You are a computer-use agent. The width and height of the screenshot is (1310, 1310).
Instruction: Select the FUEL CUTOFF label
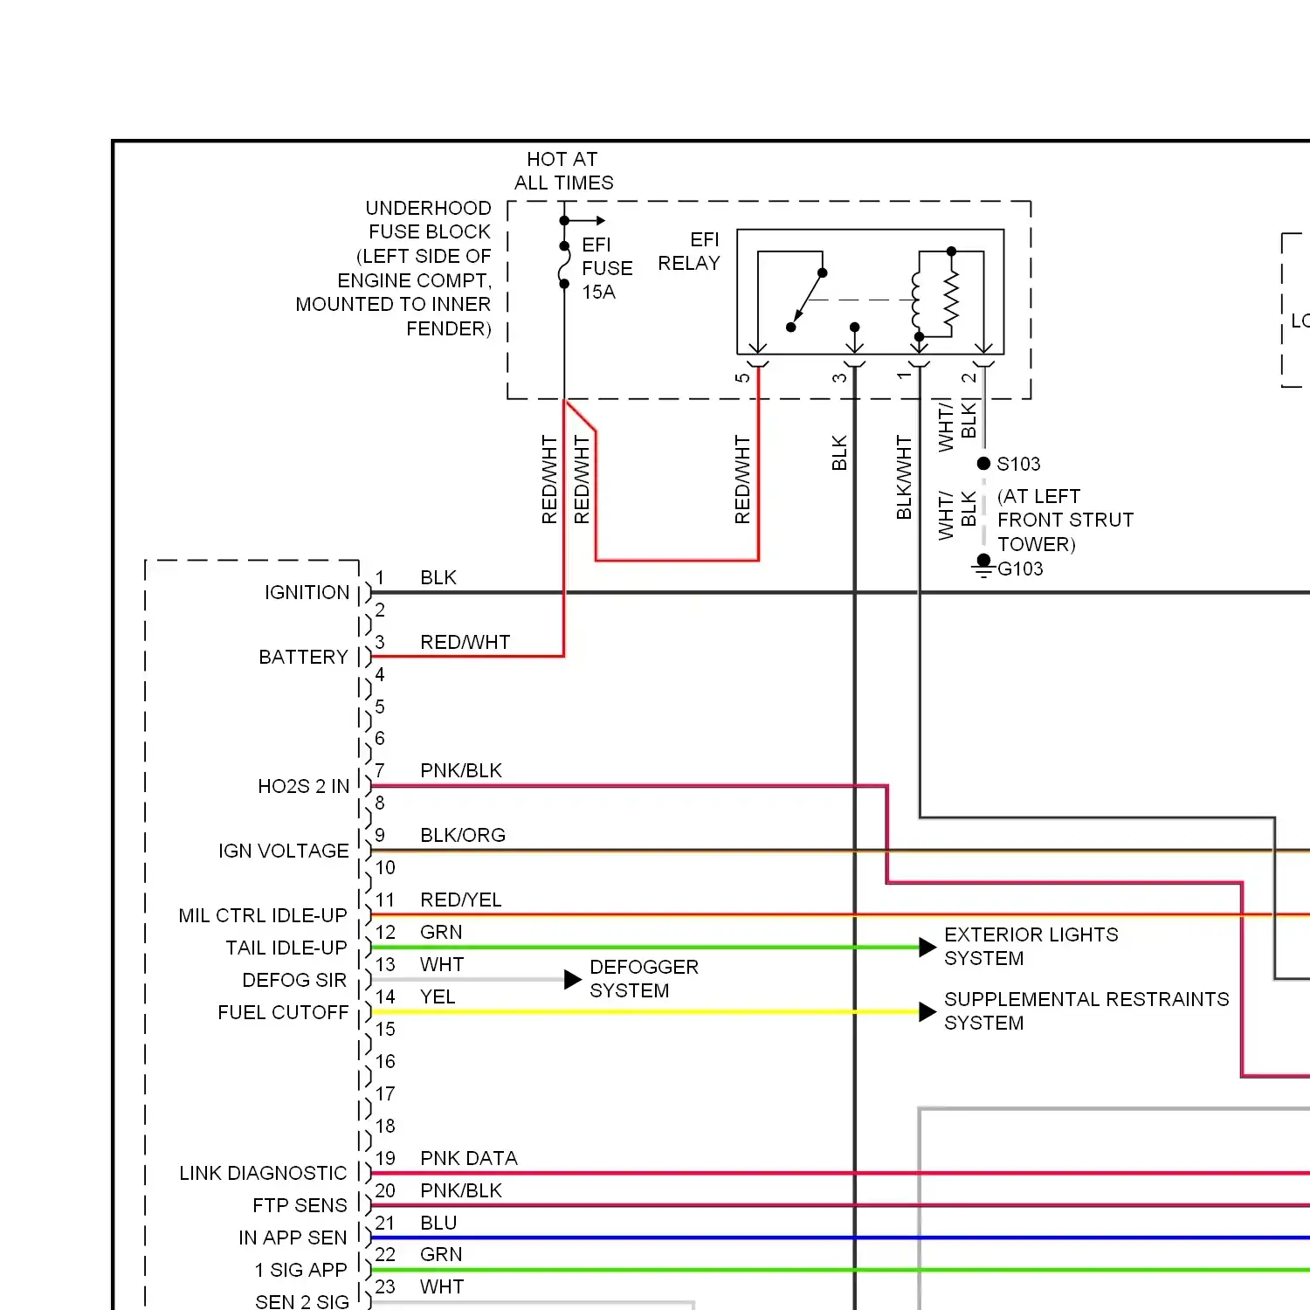point(283,1012)
